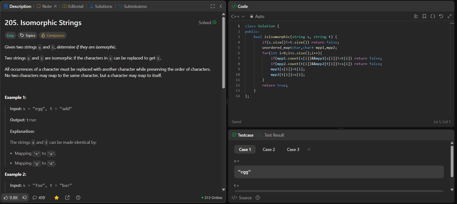Click the 213 Online indicator
The width and height of the screenshot is (457, 204).
[x=212, y=198]
